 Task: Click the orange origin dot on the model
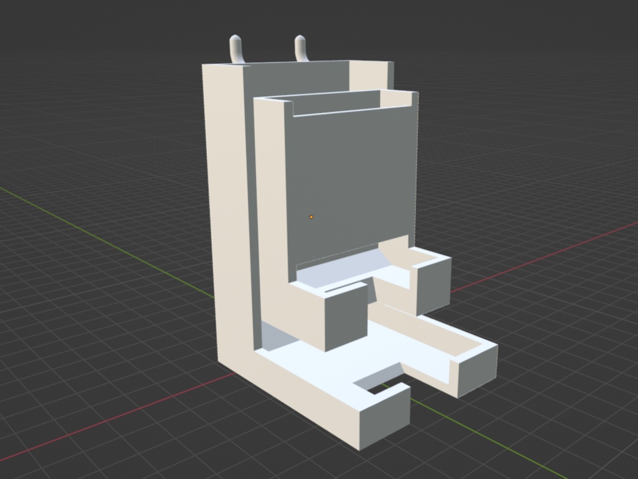pyautogui.click(x=312, y=217)
